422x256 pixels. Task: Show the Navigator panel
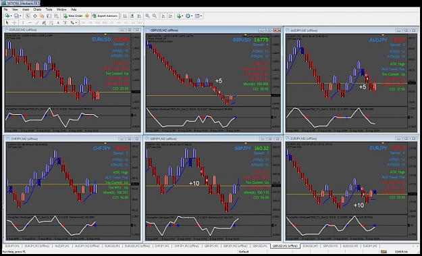(x=42, y=16)
